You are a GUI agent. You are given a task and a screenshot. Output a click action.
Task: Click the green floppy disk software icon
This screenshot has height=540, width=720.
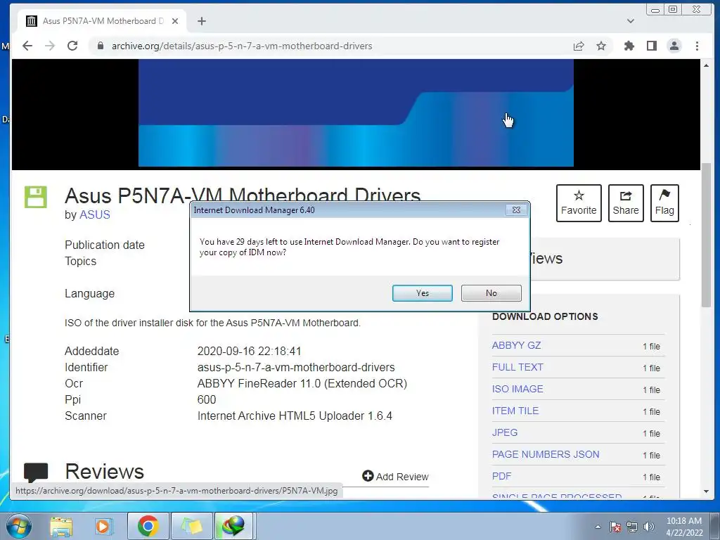pyautogui.click(x=36, y=197)
